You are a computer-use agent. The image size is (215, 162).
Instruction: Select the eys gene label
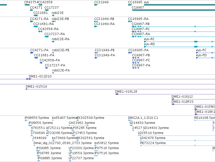click(x=146, y=2)
